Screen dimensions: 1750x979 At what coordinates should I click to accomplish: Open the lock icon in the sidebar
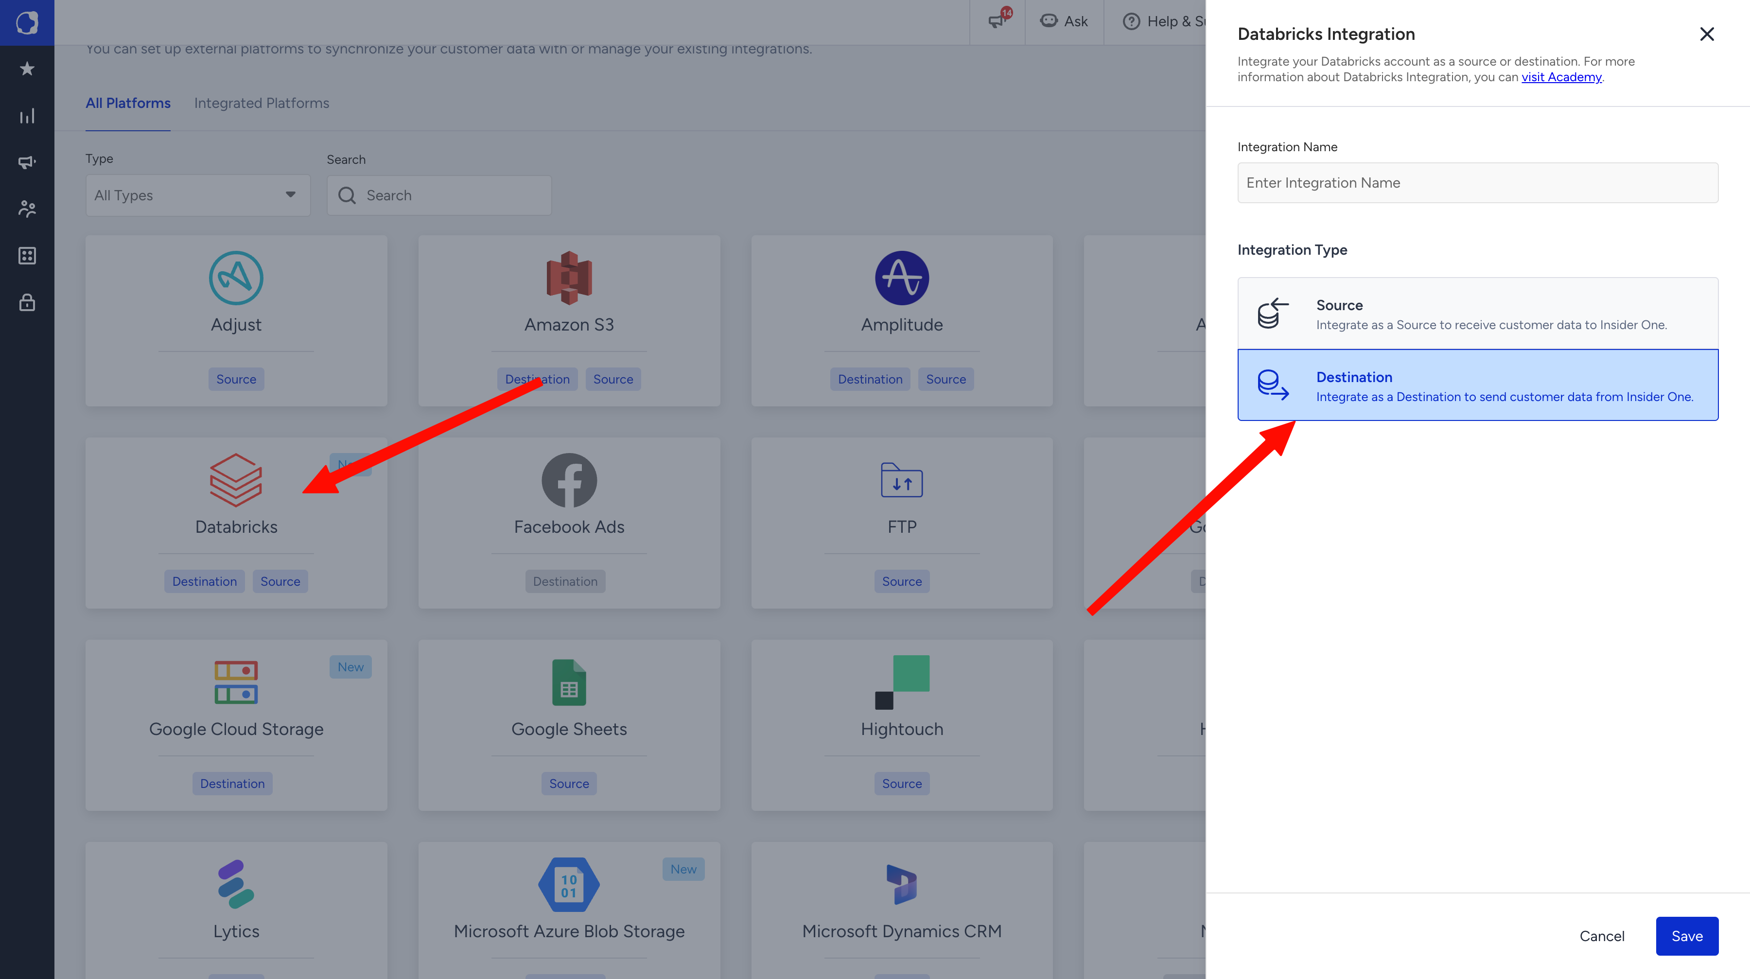click(x=27, y=302)
